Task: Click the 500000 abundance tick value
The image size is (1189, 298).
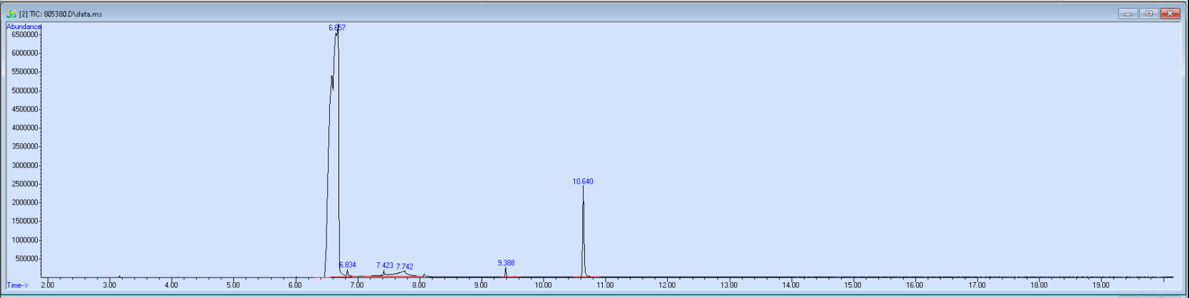Action: pyautogui.click(x=27, y=259)
